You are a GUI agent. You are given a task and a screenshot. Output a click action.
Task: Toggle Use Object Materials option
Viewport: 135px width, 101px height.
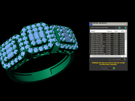(117, 59)
